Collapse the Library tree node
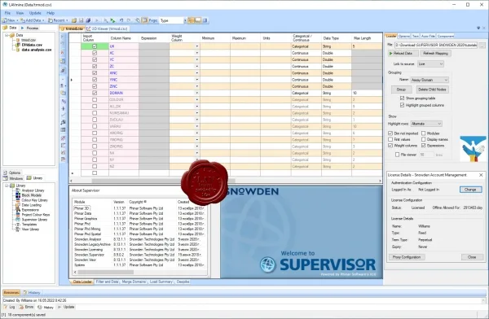The image size is (489, 319). [x=7, y=186]
